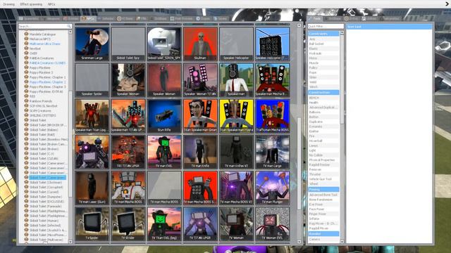This screenshot has height=253, width=451.
Task: Pick the TV man Knifes V2 icon
Action: coord(237,152)
